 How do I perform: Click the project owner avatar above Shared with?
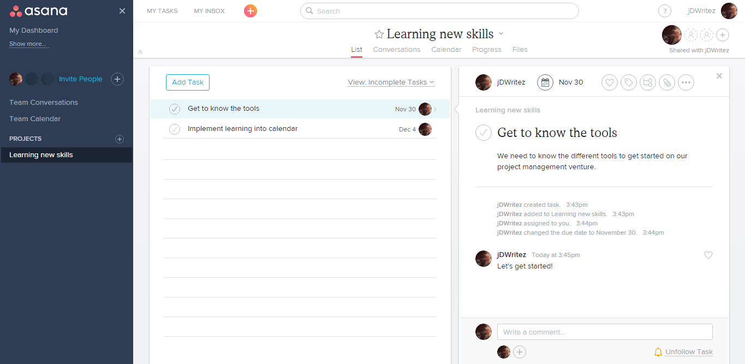click(x=672, y=35)
